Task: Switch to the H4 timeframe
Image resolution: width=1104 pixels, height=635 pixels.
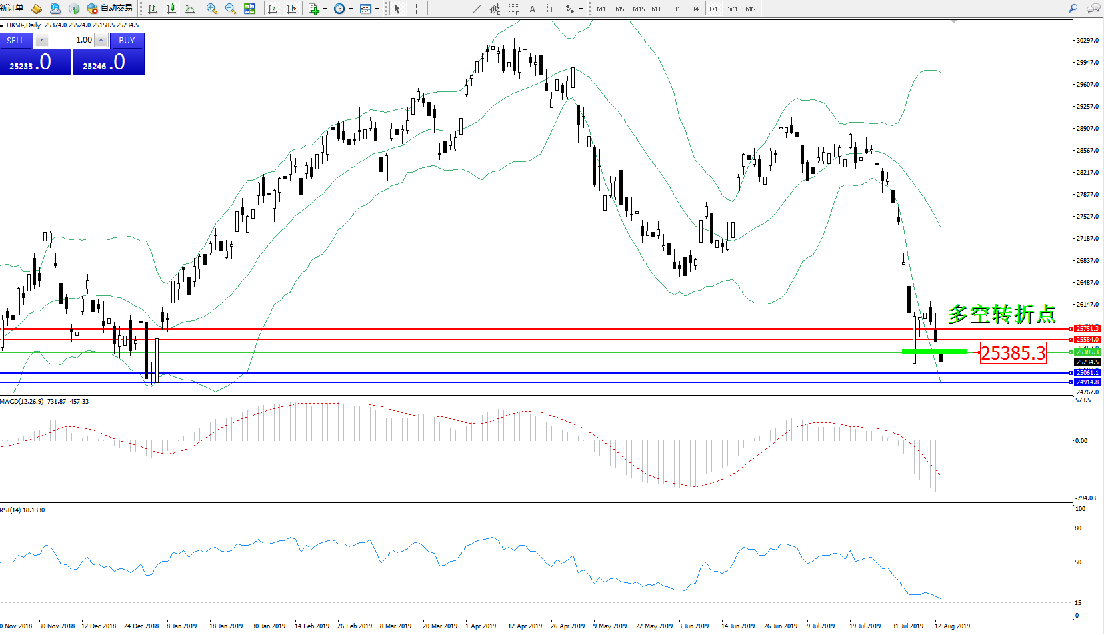Action: [x=695, y=9]
